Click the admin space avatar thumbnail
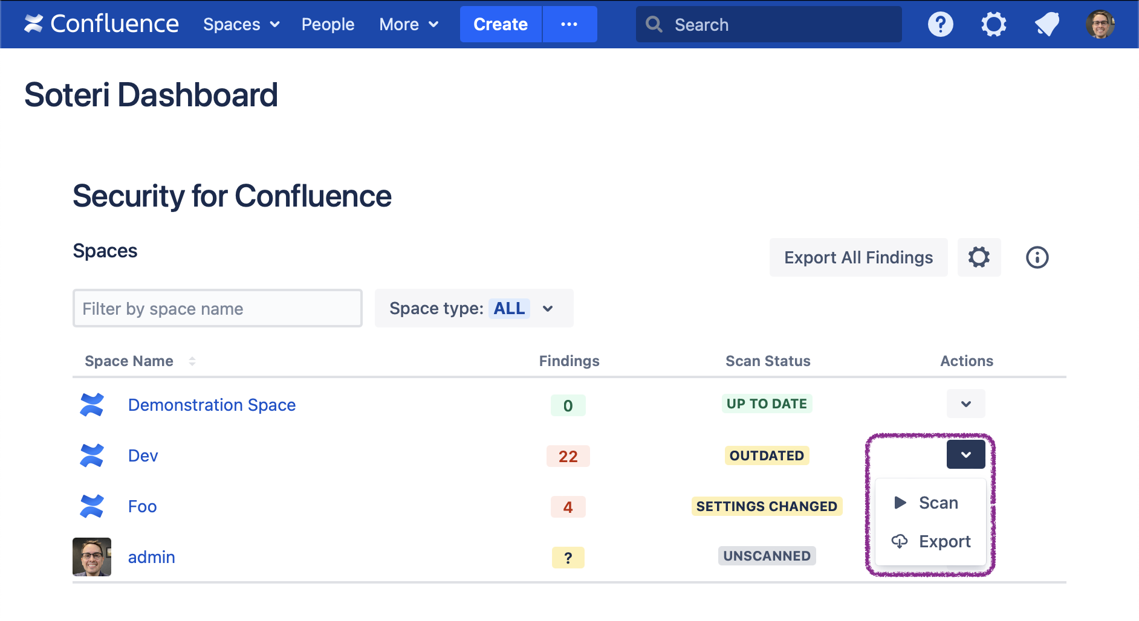This screenshot has width=1139, height=621. [92, 557]
